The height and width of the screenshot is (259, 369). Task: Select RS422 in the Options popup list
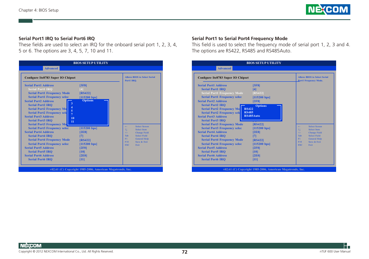coord(248,109)
